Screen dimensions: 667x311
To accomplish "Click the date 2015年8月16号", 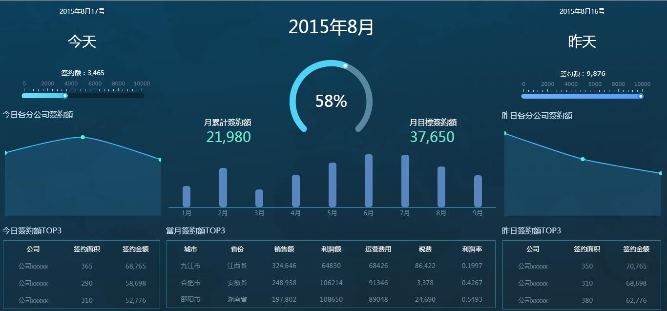I will pyautogui.click(x=582, y=11).
